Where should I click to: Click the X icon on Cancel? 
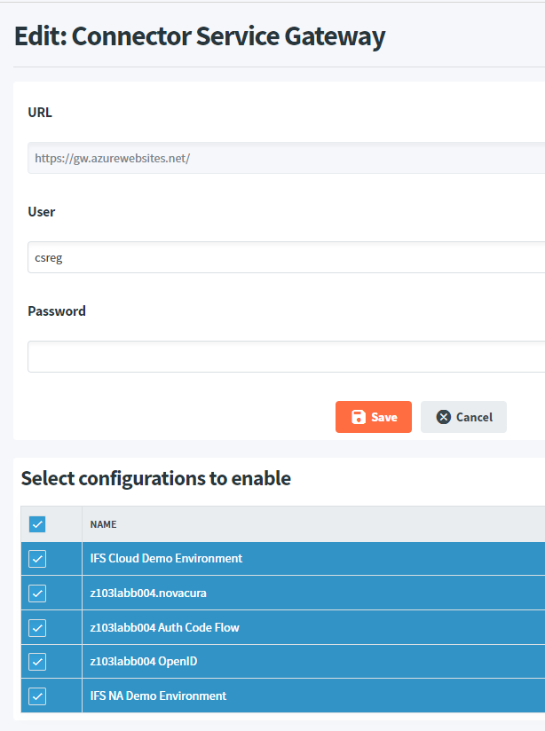pyautogui.click(x=444, y=417)
